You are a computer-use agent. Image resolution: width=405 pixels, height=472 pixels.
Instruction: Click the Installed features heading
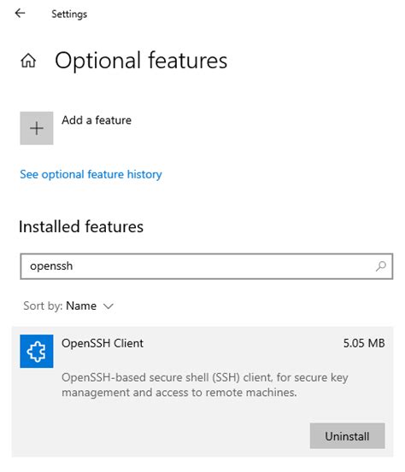(x=81, y=227)
